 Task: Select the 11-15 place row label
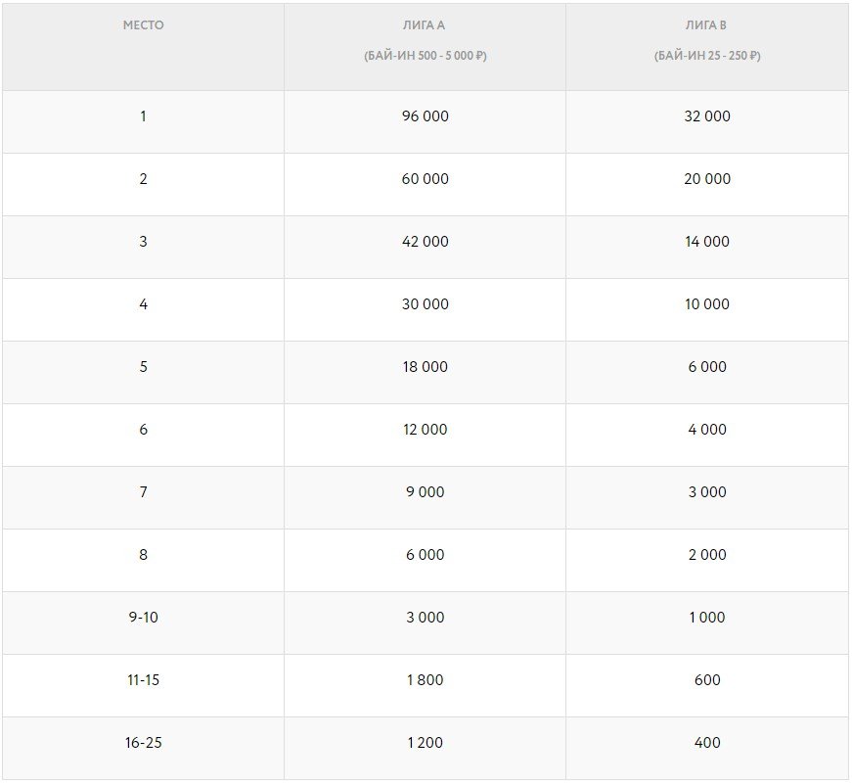[x=143, y=680]
